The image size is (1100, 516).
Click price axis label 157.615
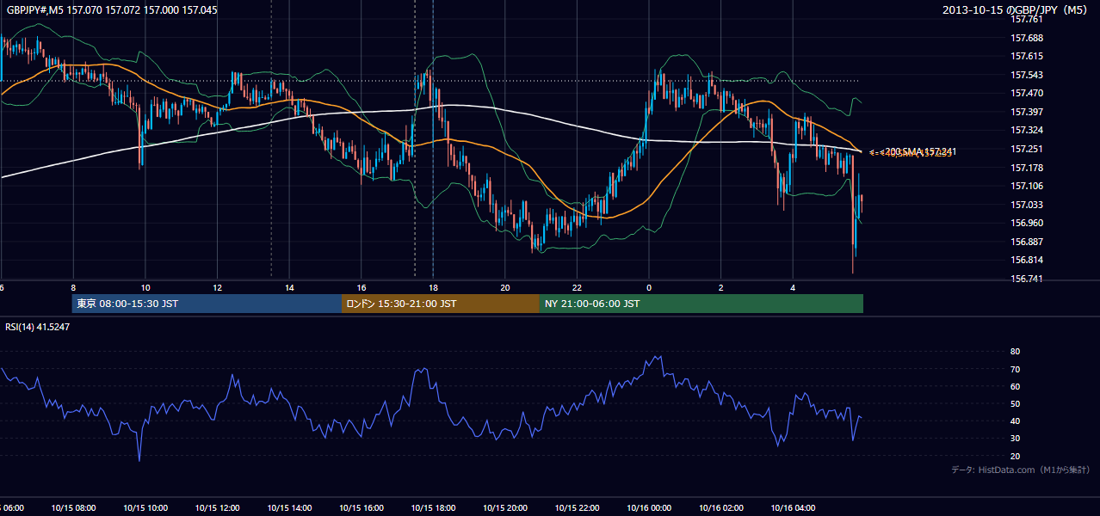pyautogui.click(x=1027, y=56)
